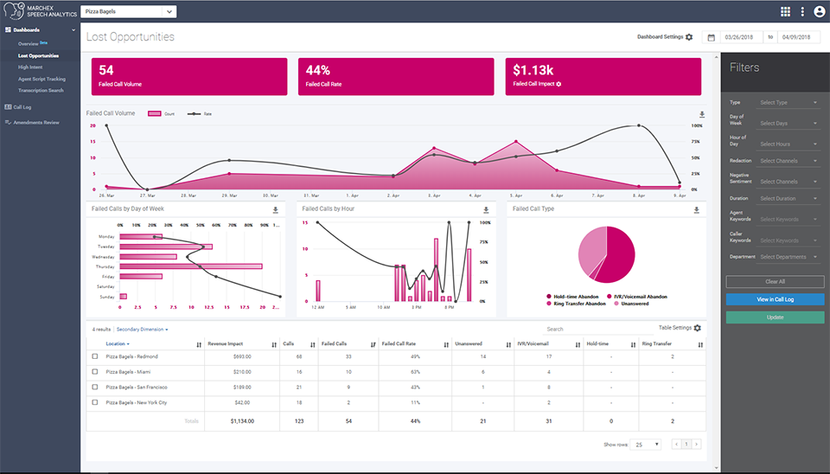Image resolution: width=830 pixels, height=474 pixels.
Task: Toggle Count series in chart legend
Action: click(161, 114)
